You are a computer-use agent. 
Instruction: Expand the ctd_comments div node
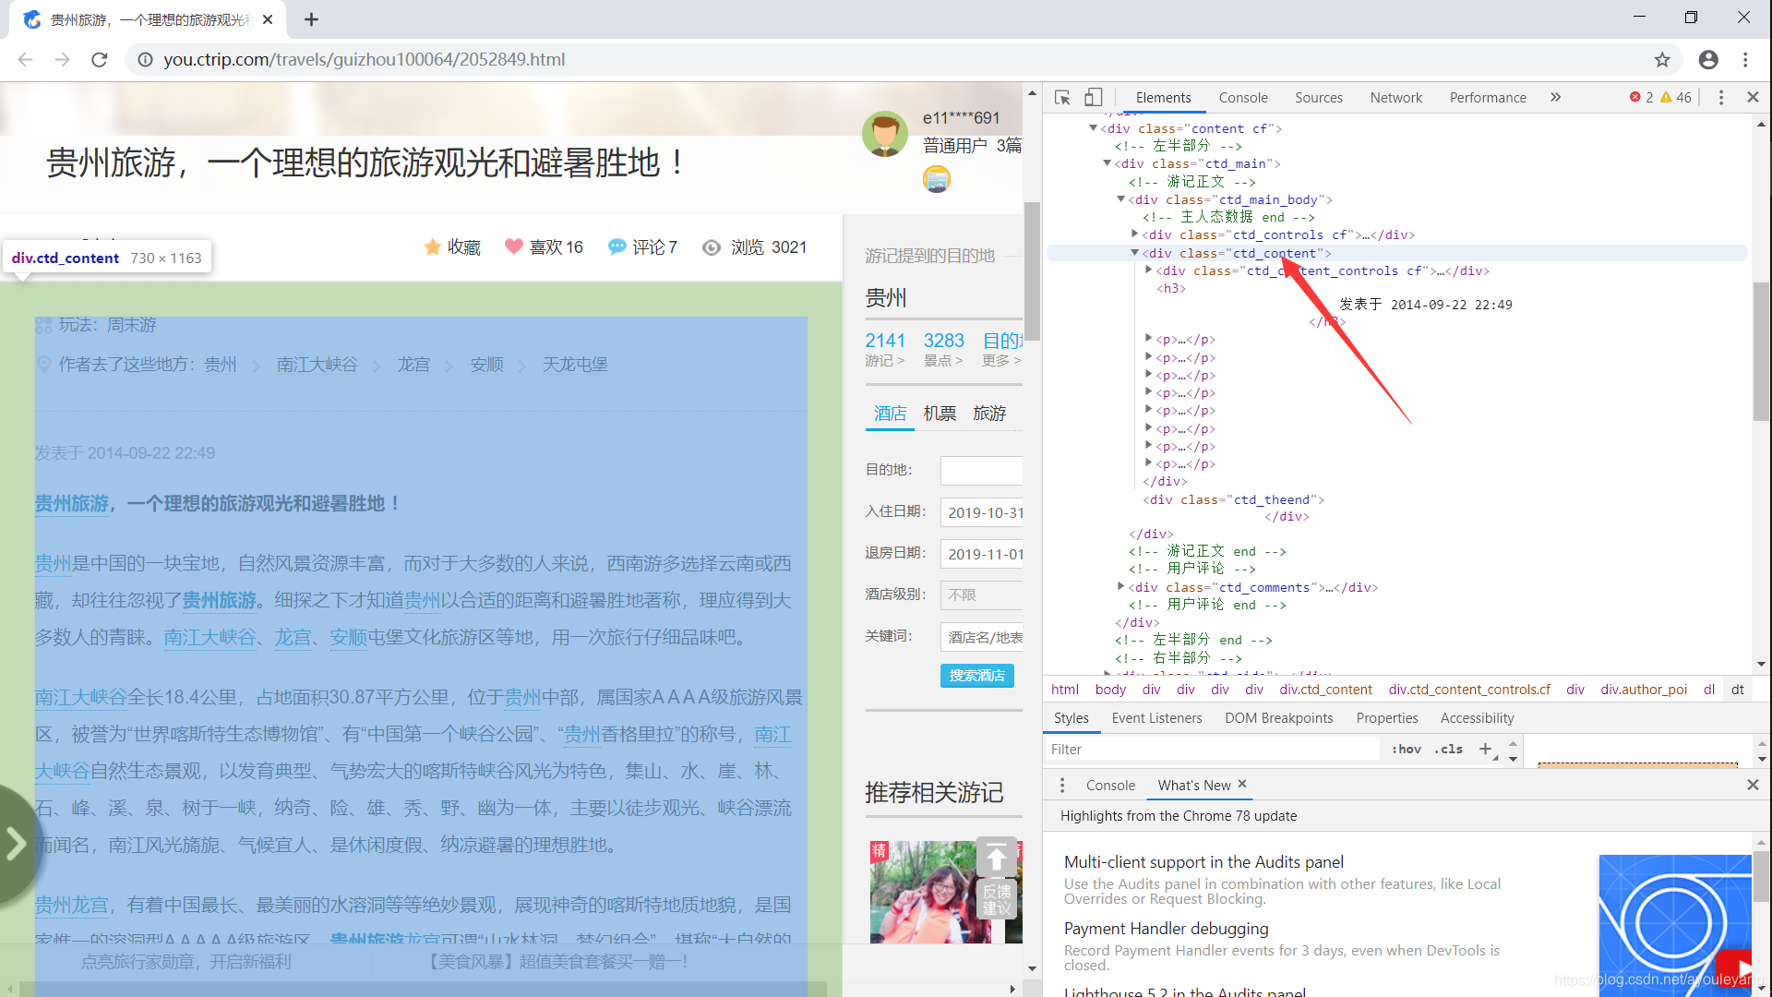(1121, 587)
